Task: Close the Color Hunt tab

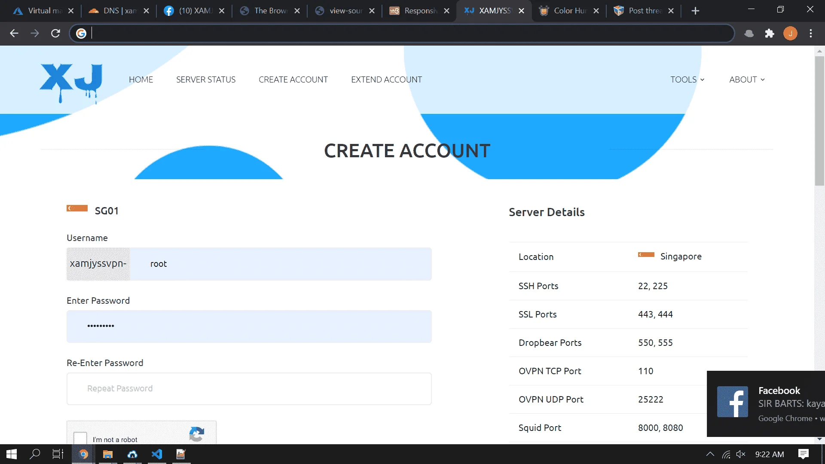Action: [x=596, y=11]
